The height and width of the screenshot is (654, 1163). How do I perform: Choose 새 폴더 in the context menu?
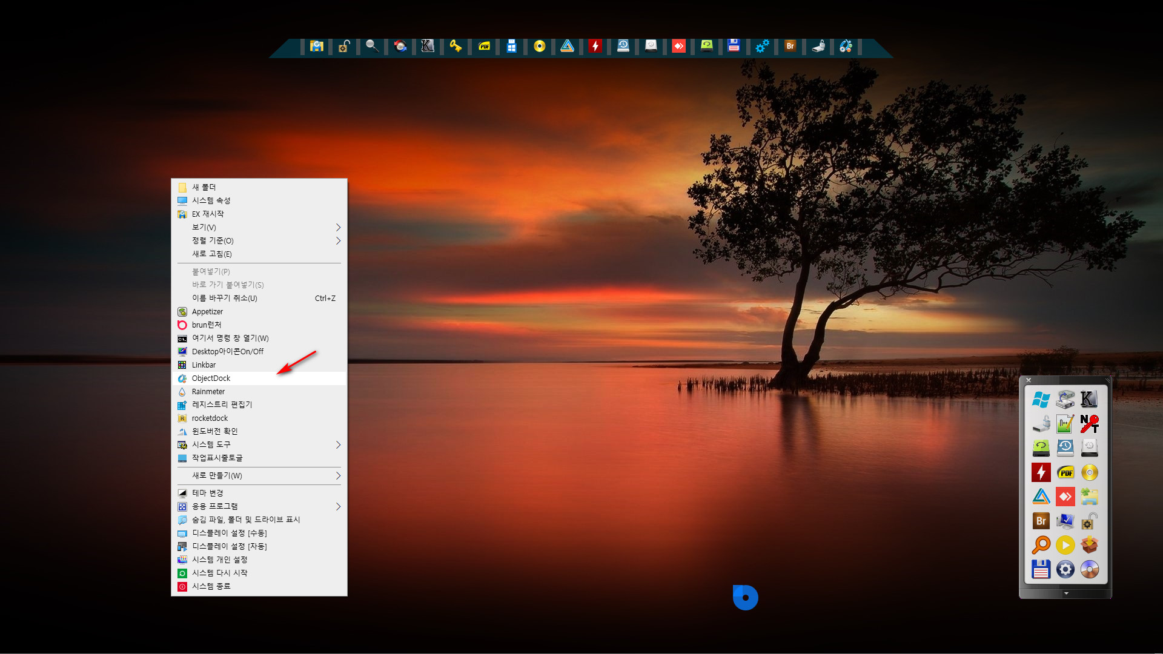pos(259,187)
